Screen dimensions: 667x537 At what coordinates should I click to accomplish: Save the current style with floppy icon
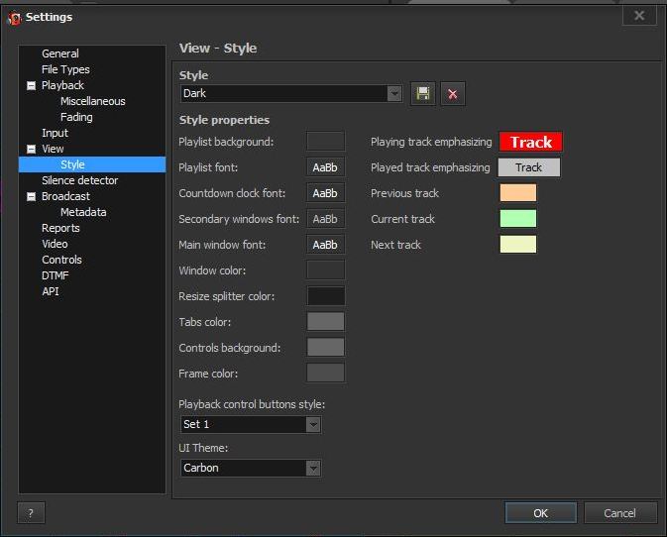[x=423, y=93]
